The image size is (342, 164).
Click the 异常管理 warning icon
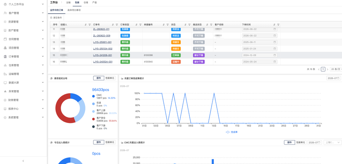[5, 91]
